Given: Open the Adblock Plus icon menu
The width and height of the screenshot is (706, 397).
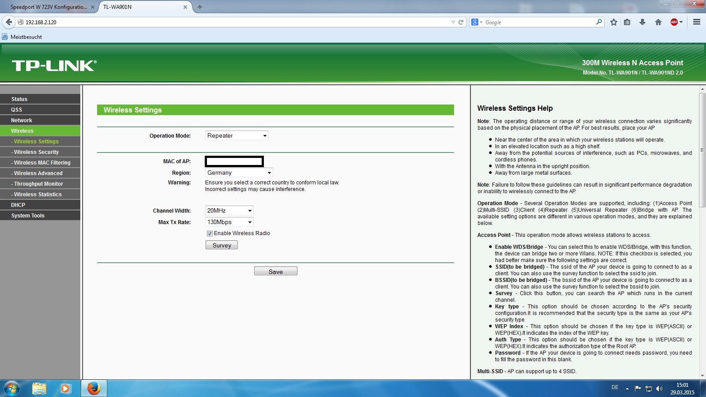Looking at the screenshot, I should pos(676,22).
